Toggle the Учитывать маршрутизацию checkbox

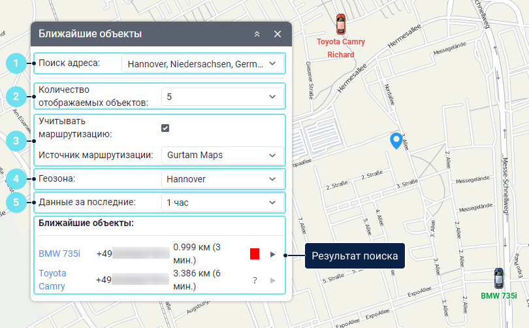coord(165,128)
